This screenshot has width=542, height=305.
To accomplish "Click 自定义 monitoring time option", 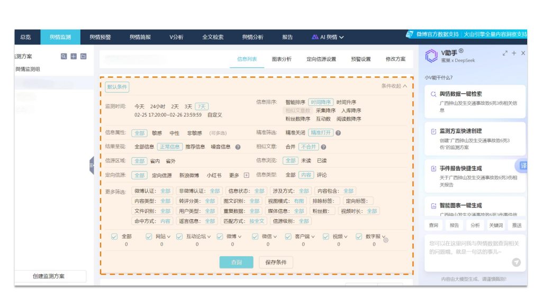I will tap(215, 115).
